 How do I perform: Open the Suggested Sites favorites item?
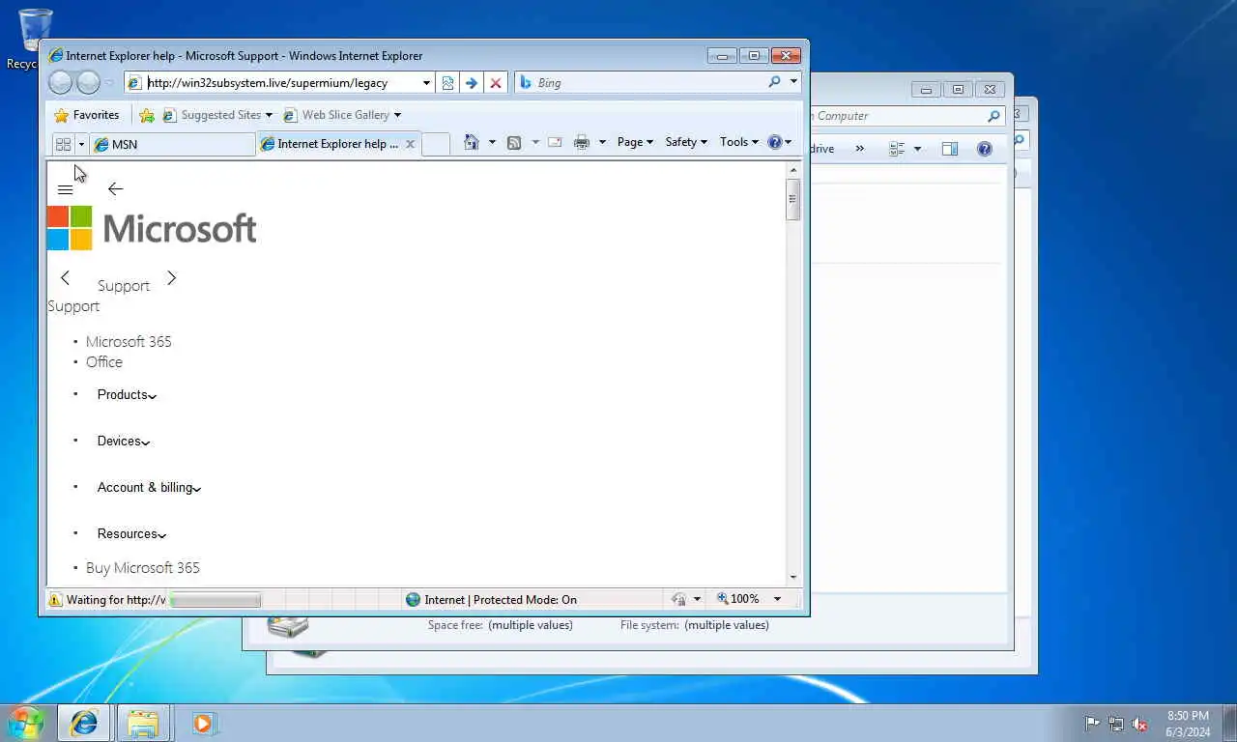(x=216, y=115)
